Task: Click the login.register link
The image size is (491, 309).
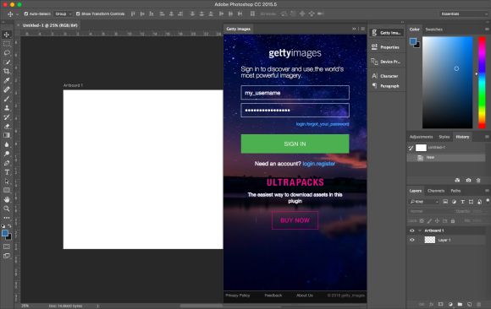Action: (319, 164)
